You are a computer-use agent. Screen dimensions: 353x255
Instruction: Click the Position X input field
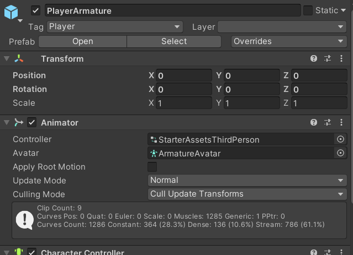[184, 75]
